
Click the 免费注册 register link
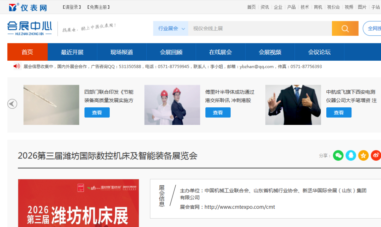tap(98, 7)
